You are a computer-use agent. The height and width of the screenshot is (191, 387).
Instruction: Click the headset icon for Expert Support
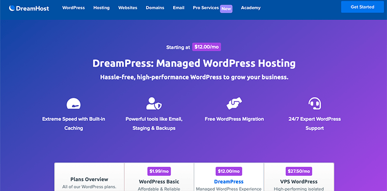(315, 104)
